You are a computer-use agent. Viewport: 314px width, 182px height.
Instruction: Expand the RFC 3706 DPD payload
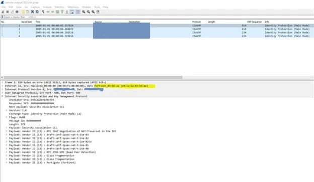click(7, 152)
